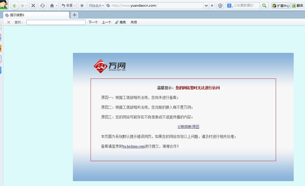Click the go arrow next to the address bar
The width and height of the screenshot is (305, 186).
pos(212,6)
